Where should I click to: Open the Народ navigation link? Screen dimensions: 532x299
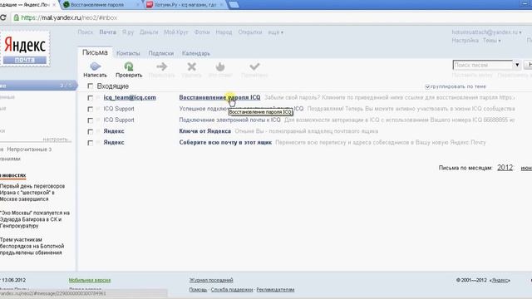(224, 32)
